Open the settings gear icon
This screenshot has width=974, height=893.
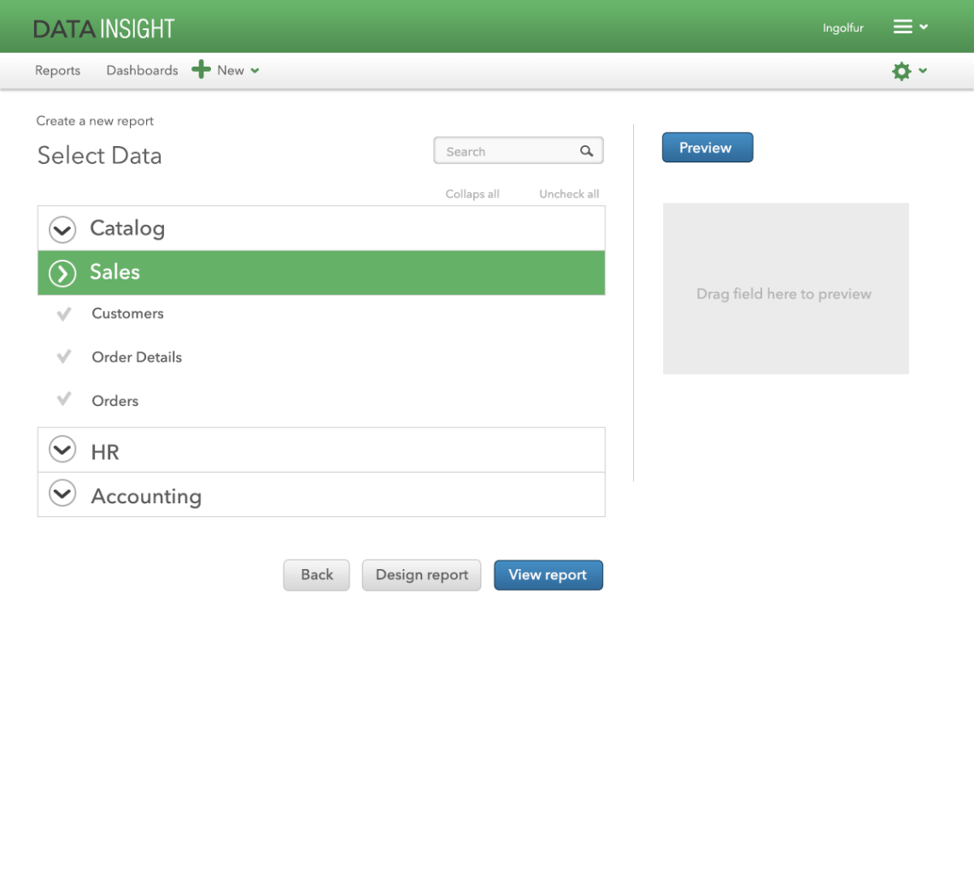[901, 71]
